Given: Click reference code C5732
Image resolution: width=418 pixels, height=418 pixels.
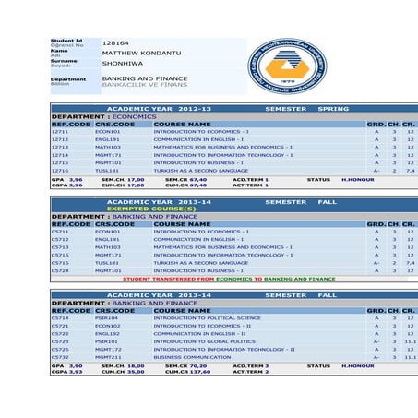Looking at the screenshot, I should pos(60,357).
